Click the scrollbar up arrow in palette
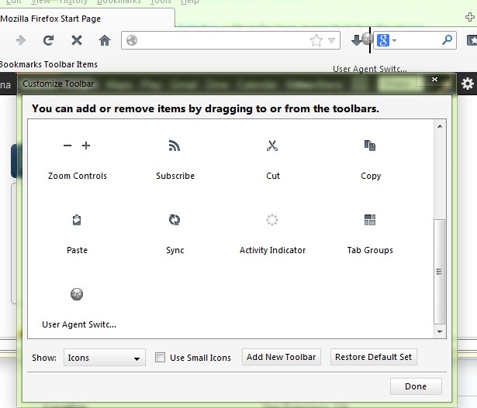477x408 pixels. coord(440,126)
